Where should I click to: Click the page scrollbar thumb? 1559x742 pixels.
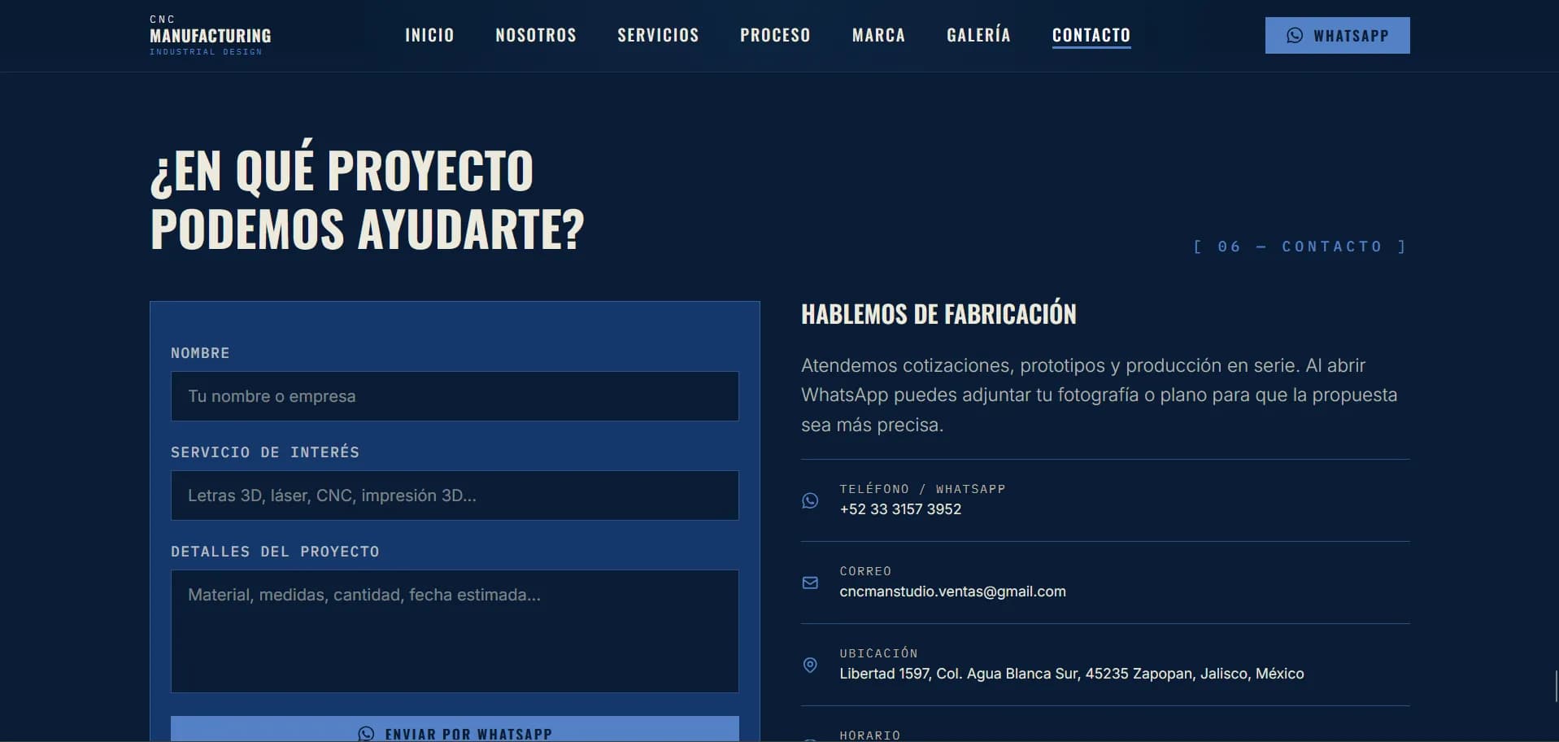1556,686
